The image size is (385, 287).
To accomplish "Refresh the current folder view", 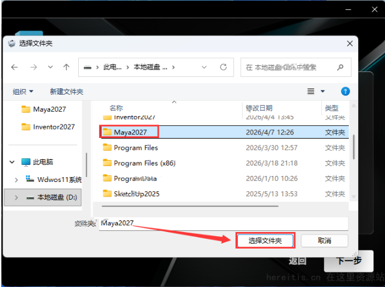I will click(x=223, y=67).
